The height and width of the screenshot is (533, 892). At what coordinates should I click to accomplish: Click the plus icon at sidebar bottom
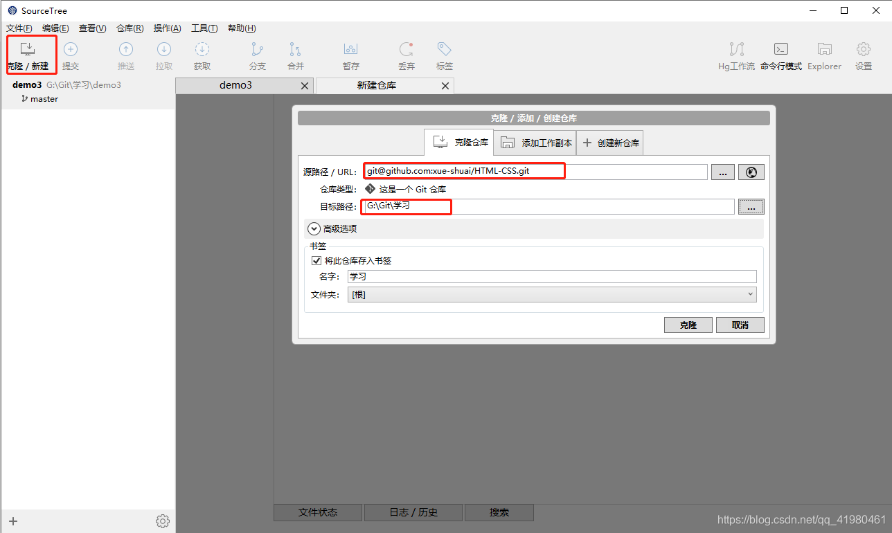[13, 521]
